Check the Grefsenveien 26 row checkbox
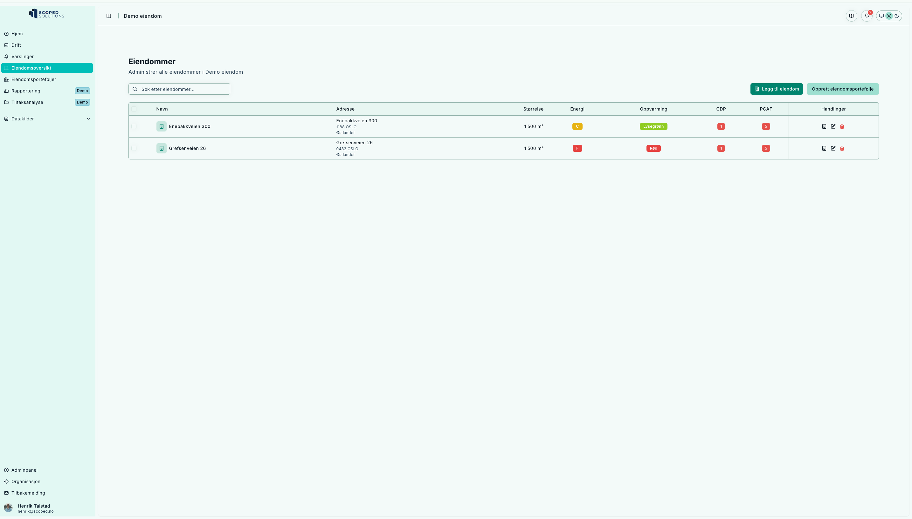This screenshot has width=912, height=519. (x=134, y=148)
